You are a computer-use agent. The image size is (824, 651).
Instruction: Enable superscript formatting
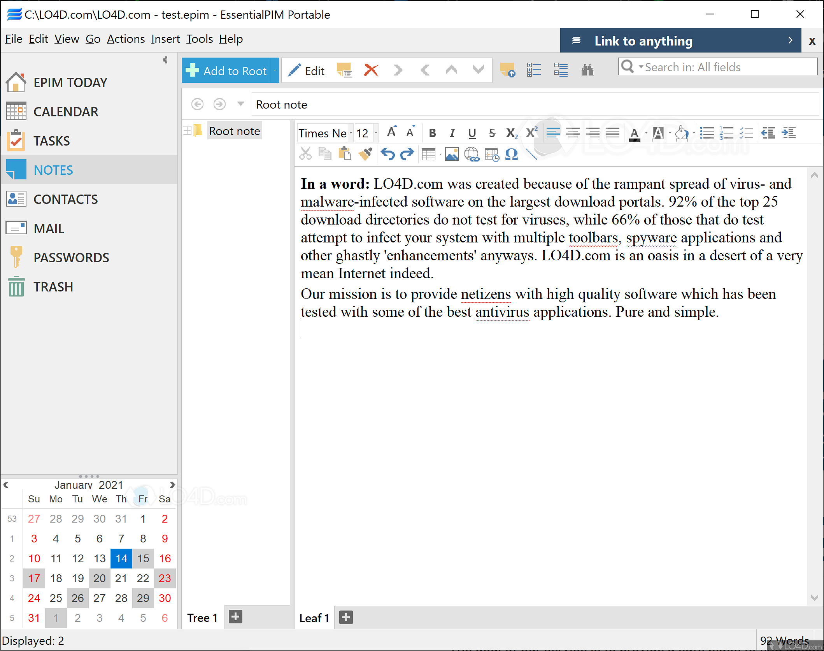(x=531, y=133)
